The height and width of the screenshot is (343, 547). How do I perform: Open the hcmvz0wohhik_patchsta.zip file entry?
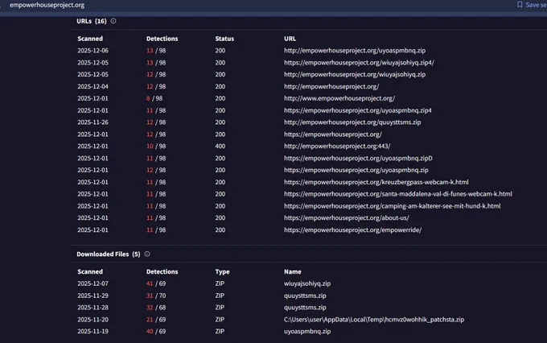pos(374,320)
